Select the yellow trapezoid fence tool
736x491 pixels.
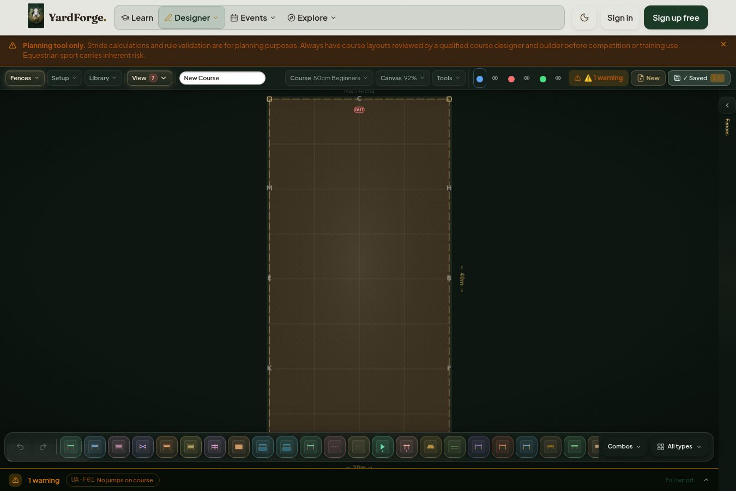coord(431,447)
